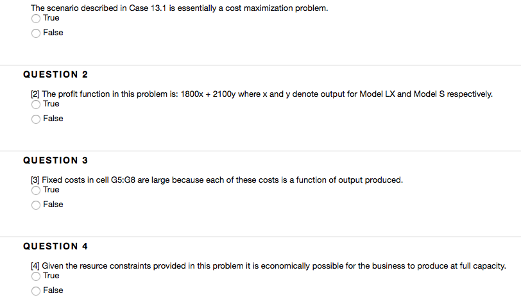Click the True label under Question 2

tap(51, 104)
